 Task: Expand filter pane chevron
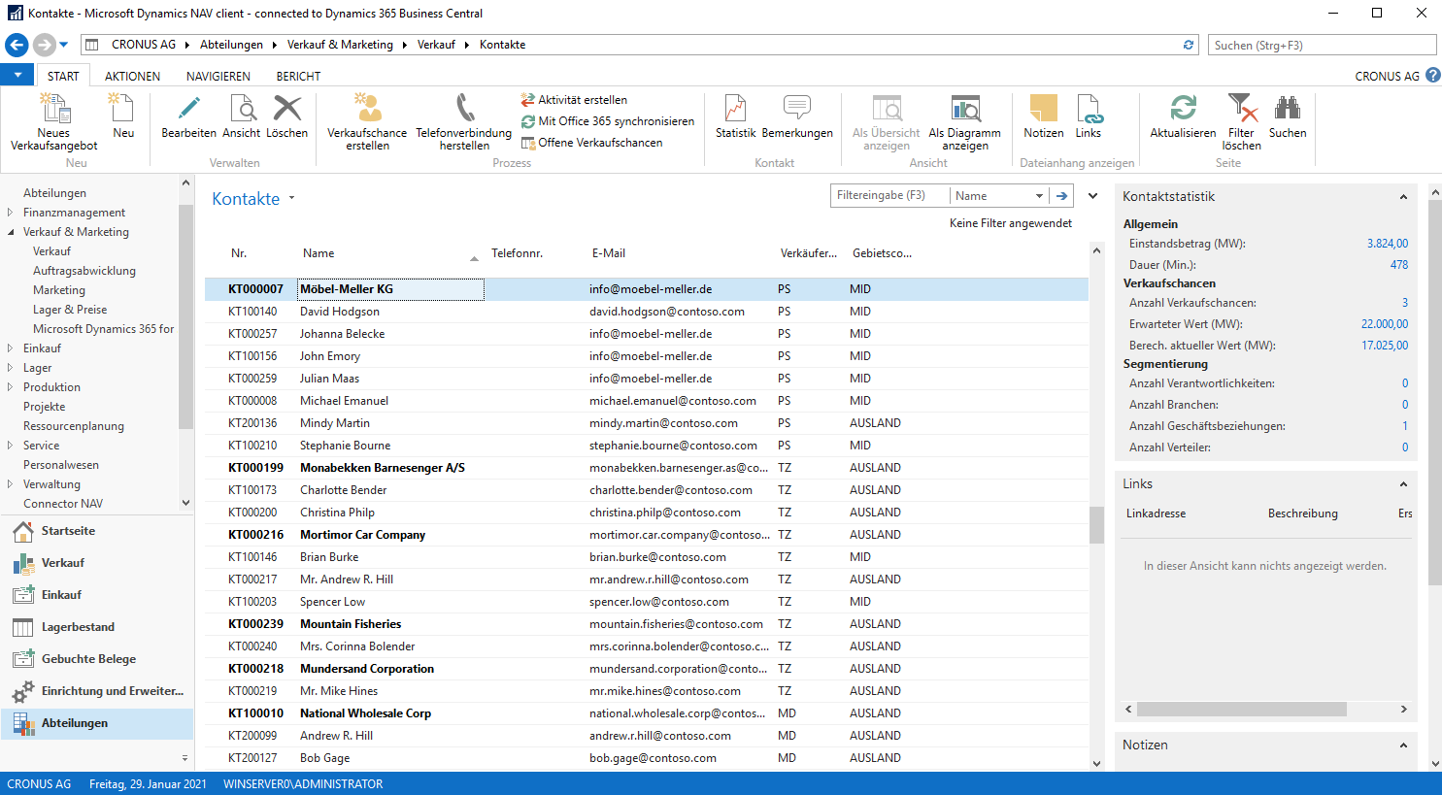coord(1092,196)
